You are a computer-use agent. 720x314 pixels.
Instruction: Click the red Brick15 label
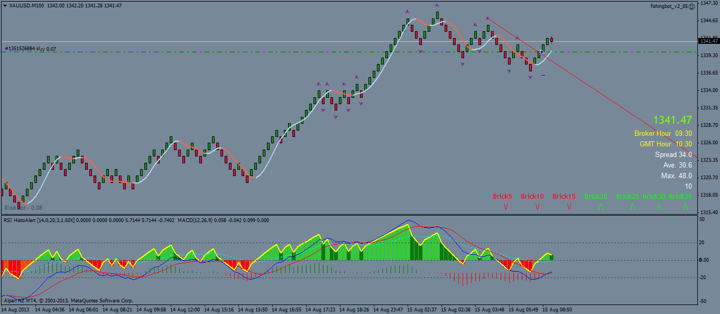click(x=564, y=196)
